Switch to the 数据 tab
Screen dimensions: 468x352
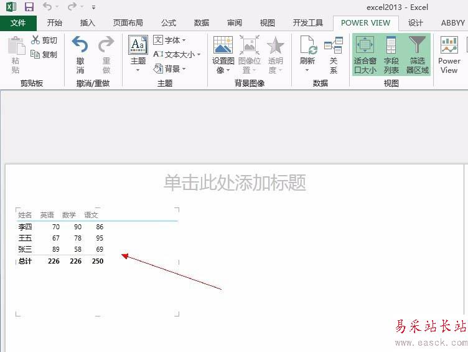pos(202,22)
